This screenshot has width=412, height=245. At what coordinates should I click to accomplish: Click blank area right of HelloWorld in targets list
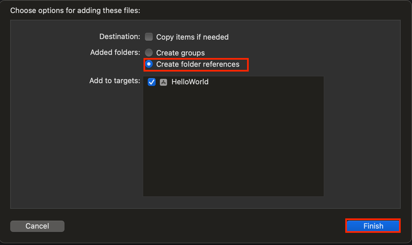point(266,82)
